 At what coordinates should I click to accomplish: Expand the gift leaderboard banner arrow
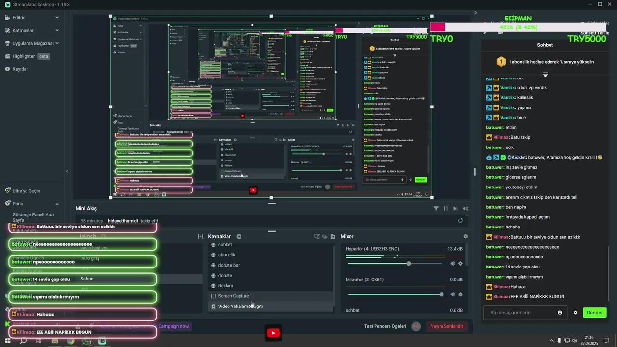(x=545, y=75)
